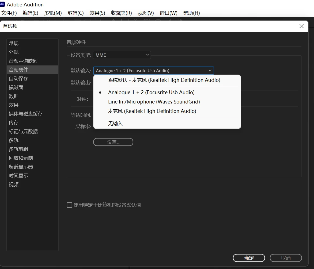This screenshot has height=269, width=314.
Task: Choose Analogue 1 + 2 Focusrite input
Action: pyautogui.click(x=167, y=93)
